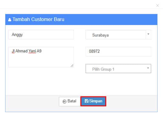Click the arrow on the Pilih Group 1 select

148,68
